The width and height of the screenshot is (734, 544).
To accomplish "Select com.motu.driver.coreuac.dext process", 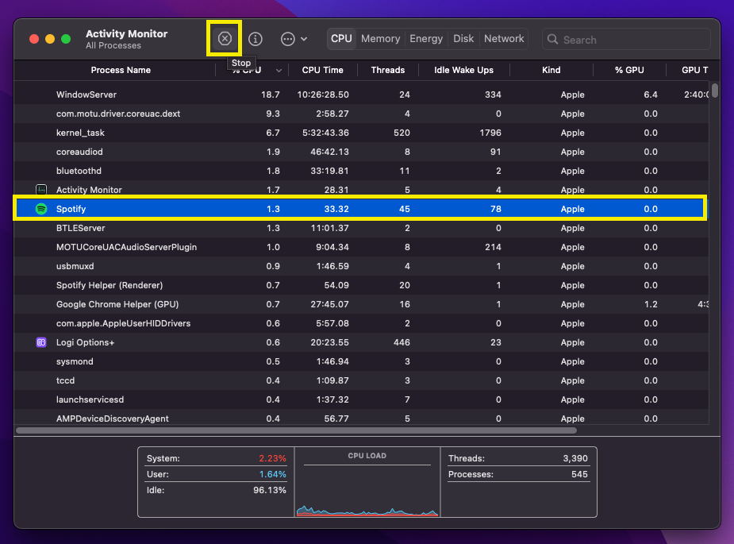I will coord(361,114).
